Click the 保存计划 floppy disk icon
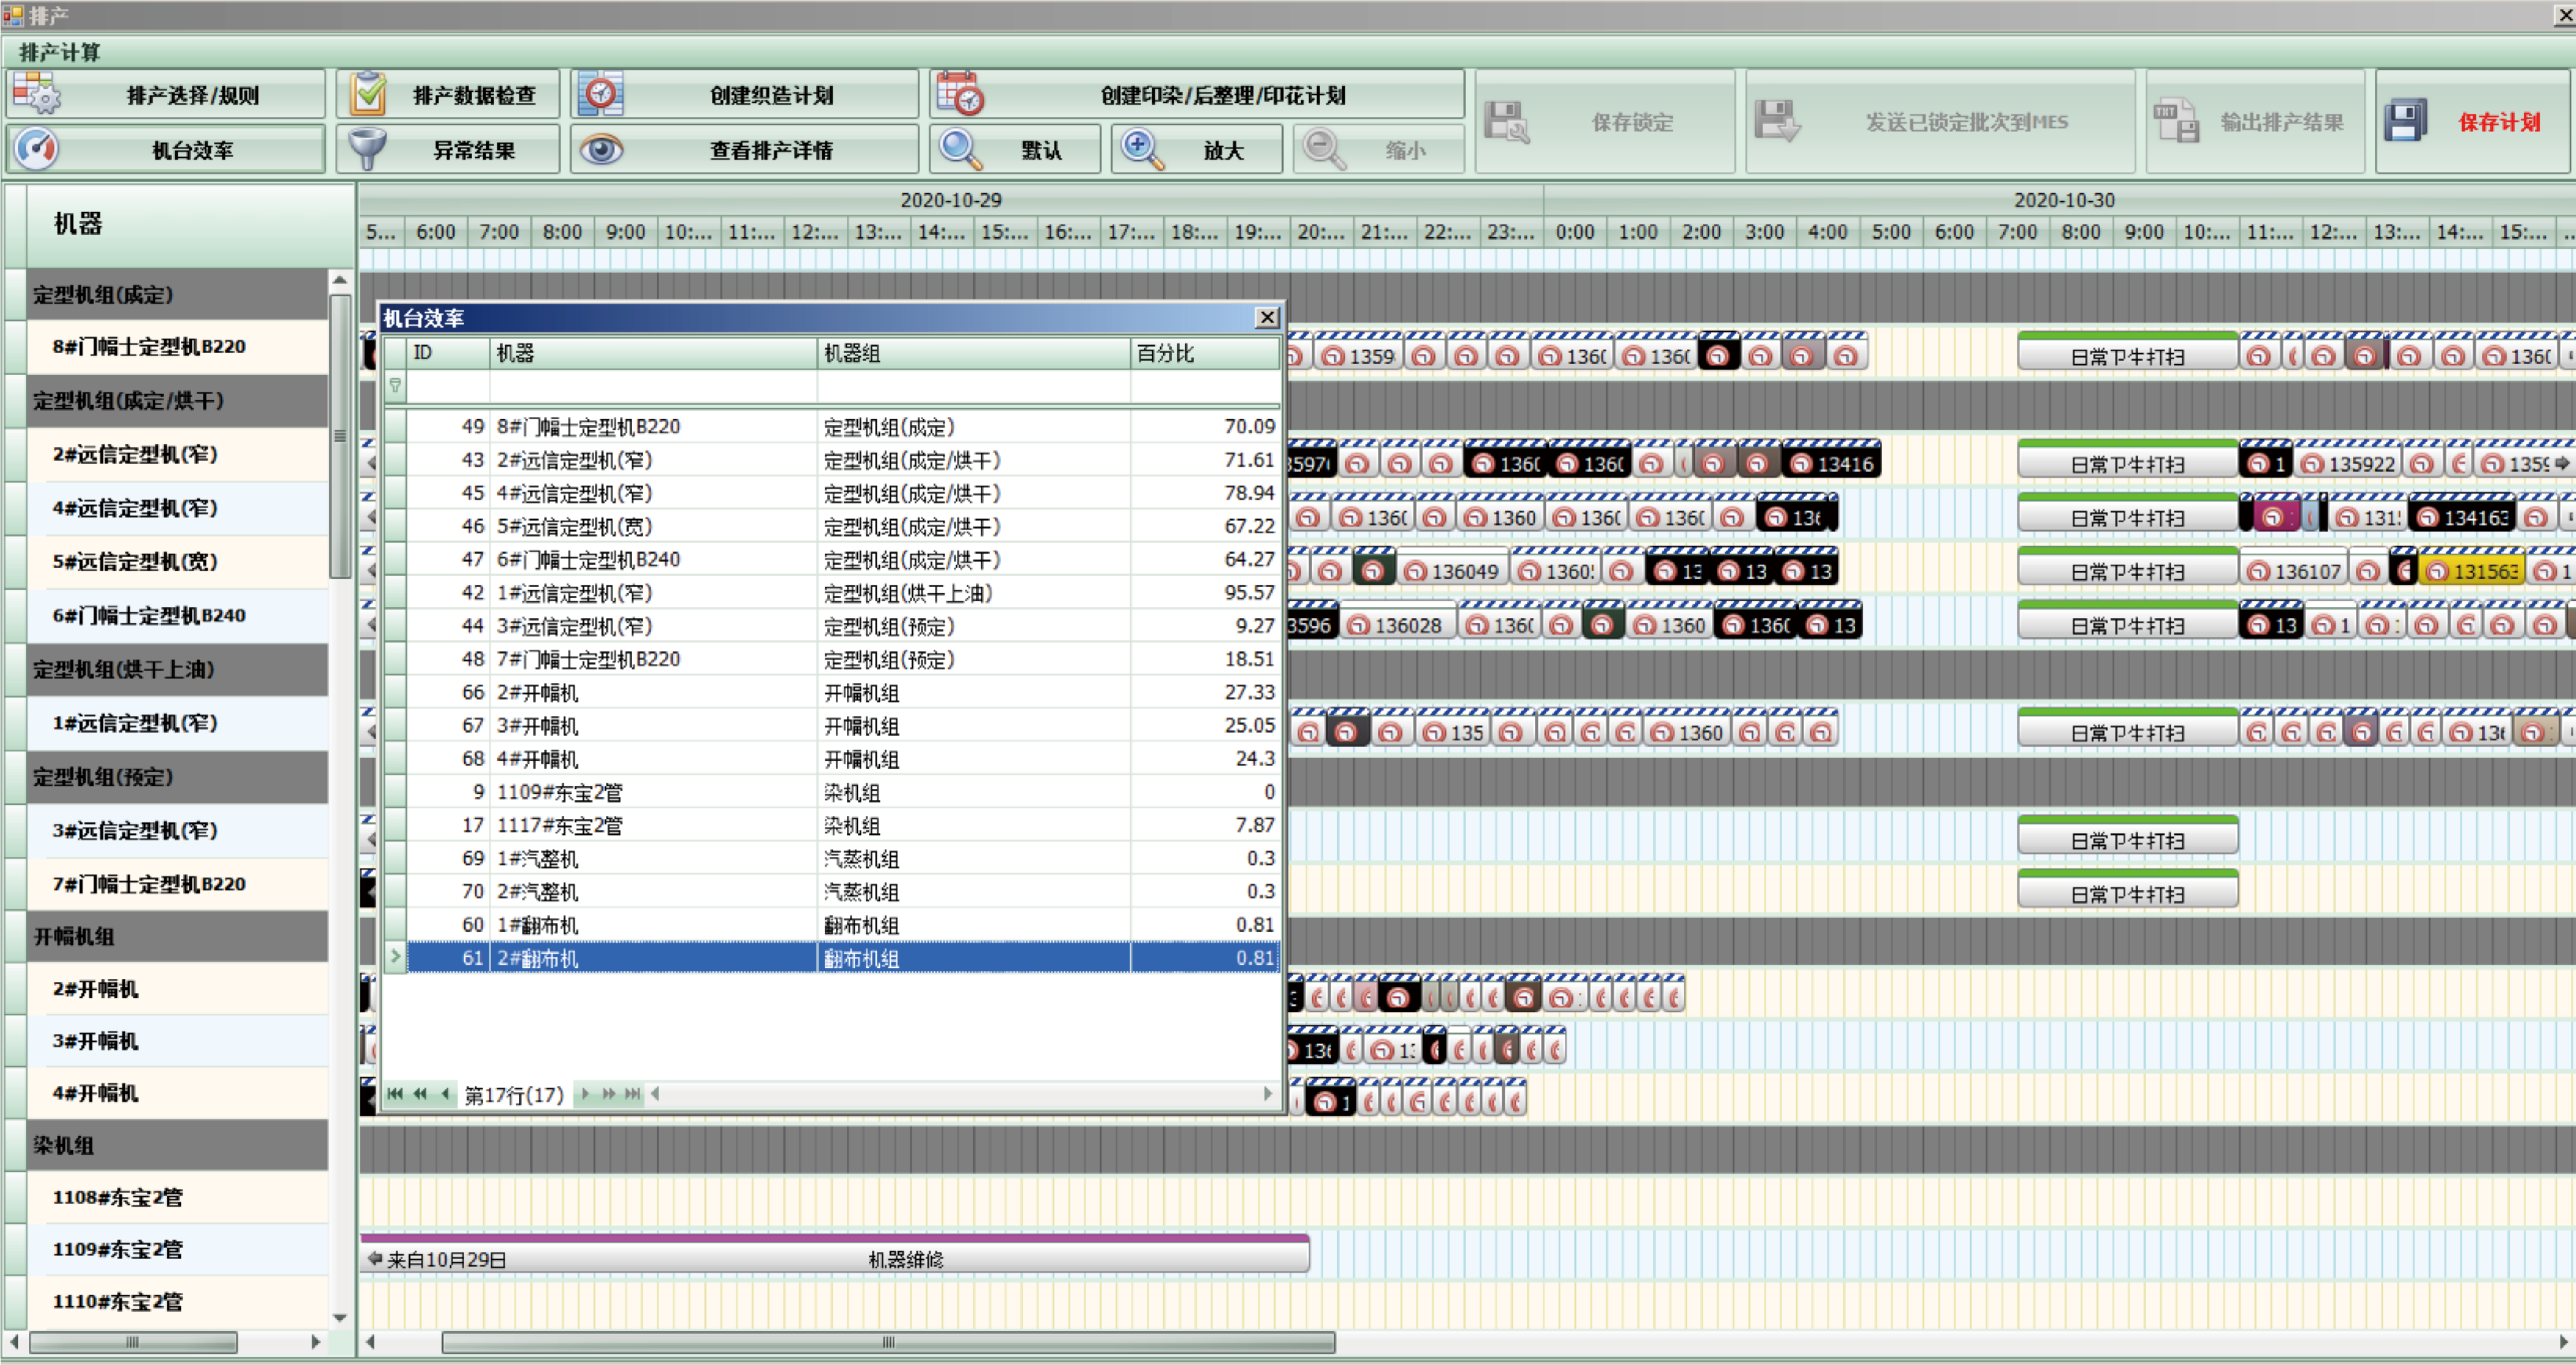Screen dimensions: 2576x1365 (2405, 122)
